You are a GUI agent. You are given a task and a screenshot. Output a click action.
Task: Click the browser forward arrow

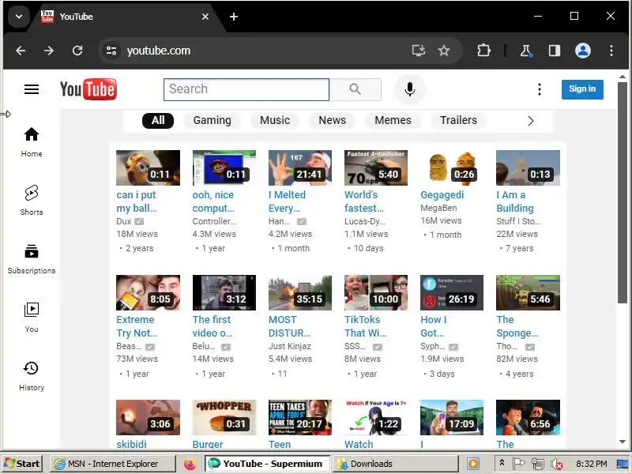[49, 51]
